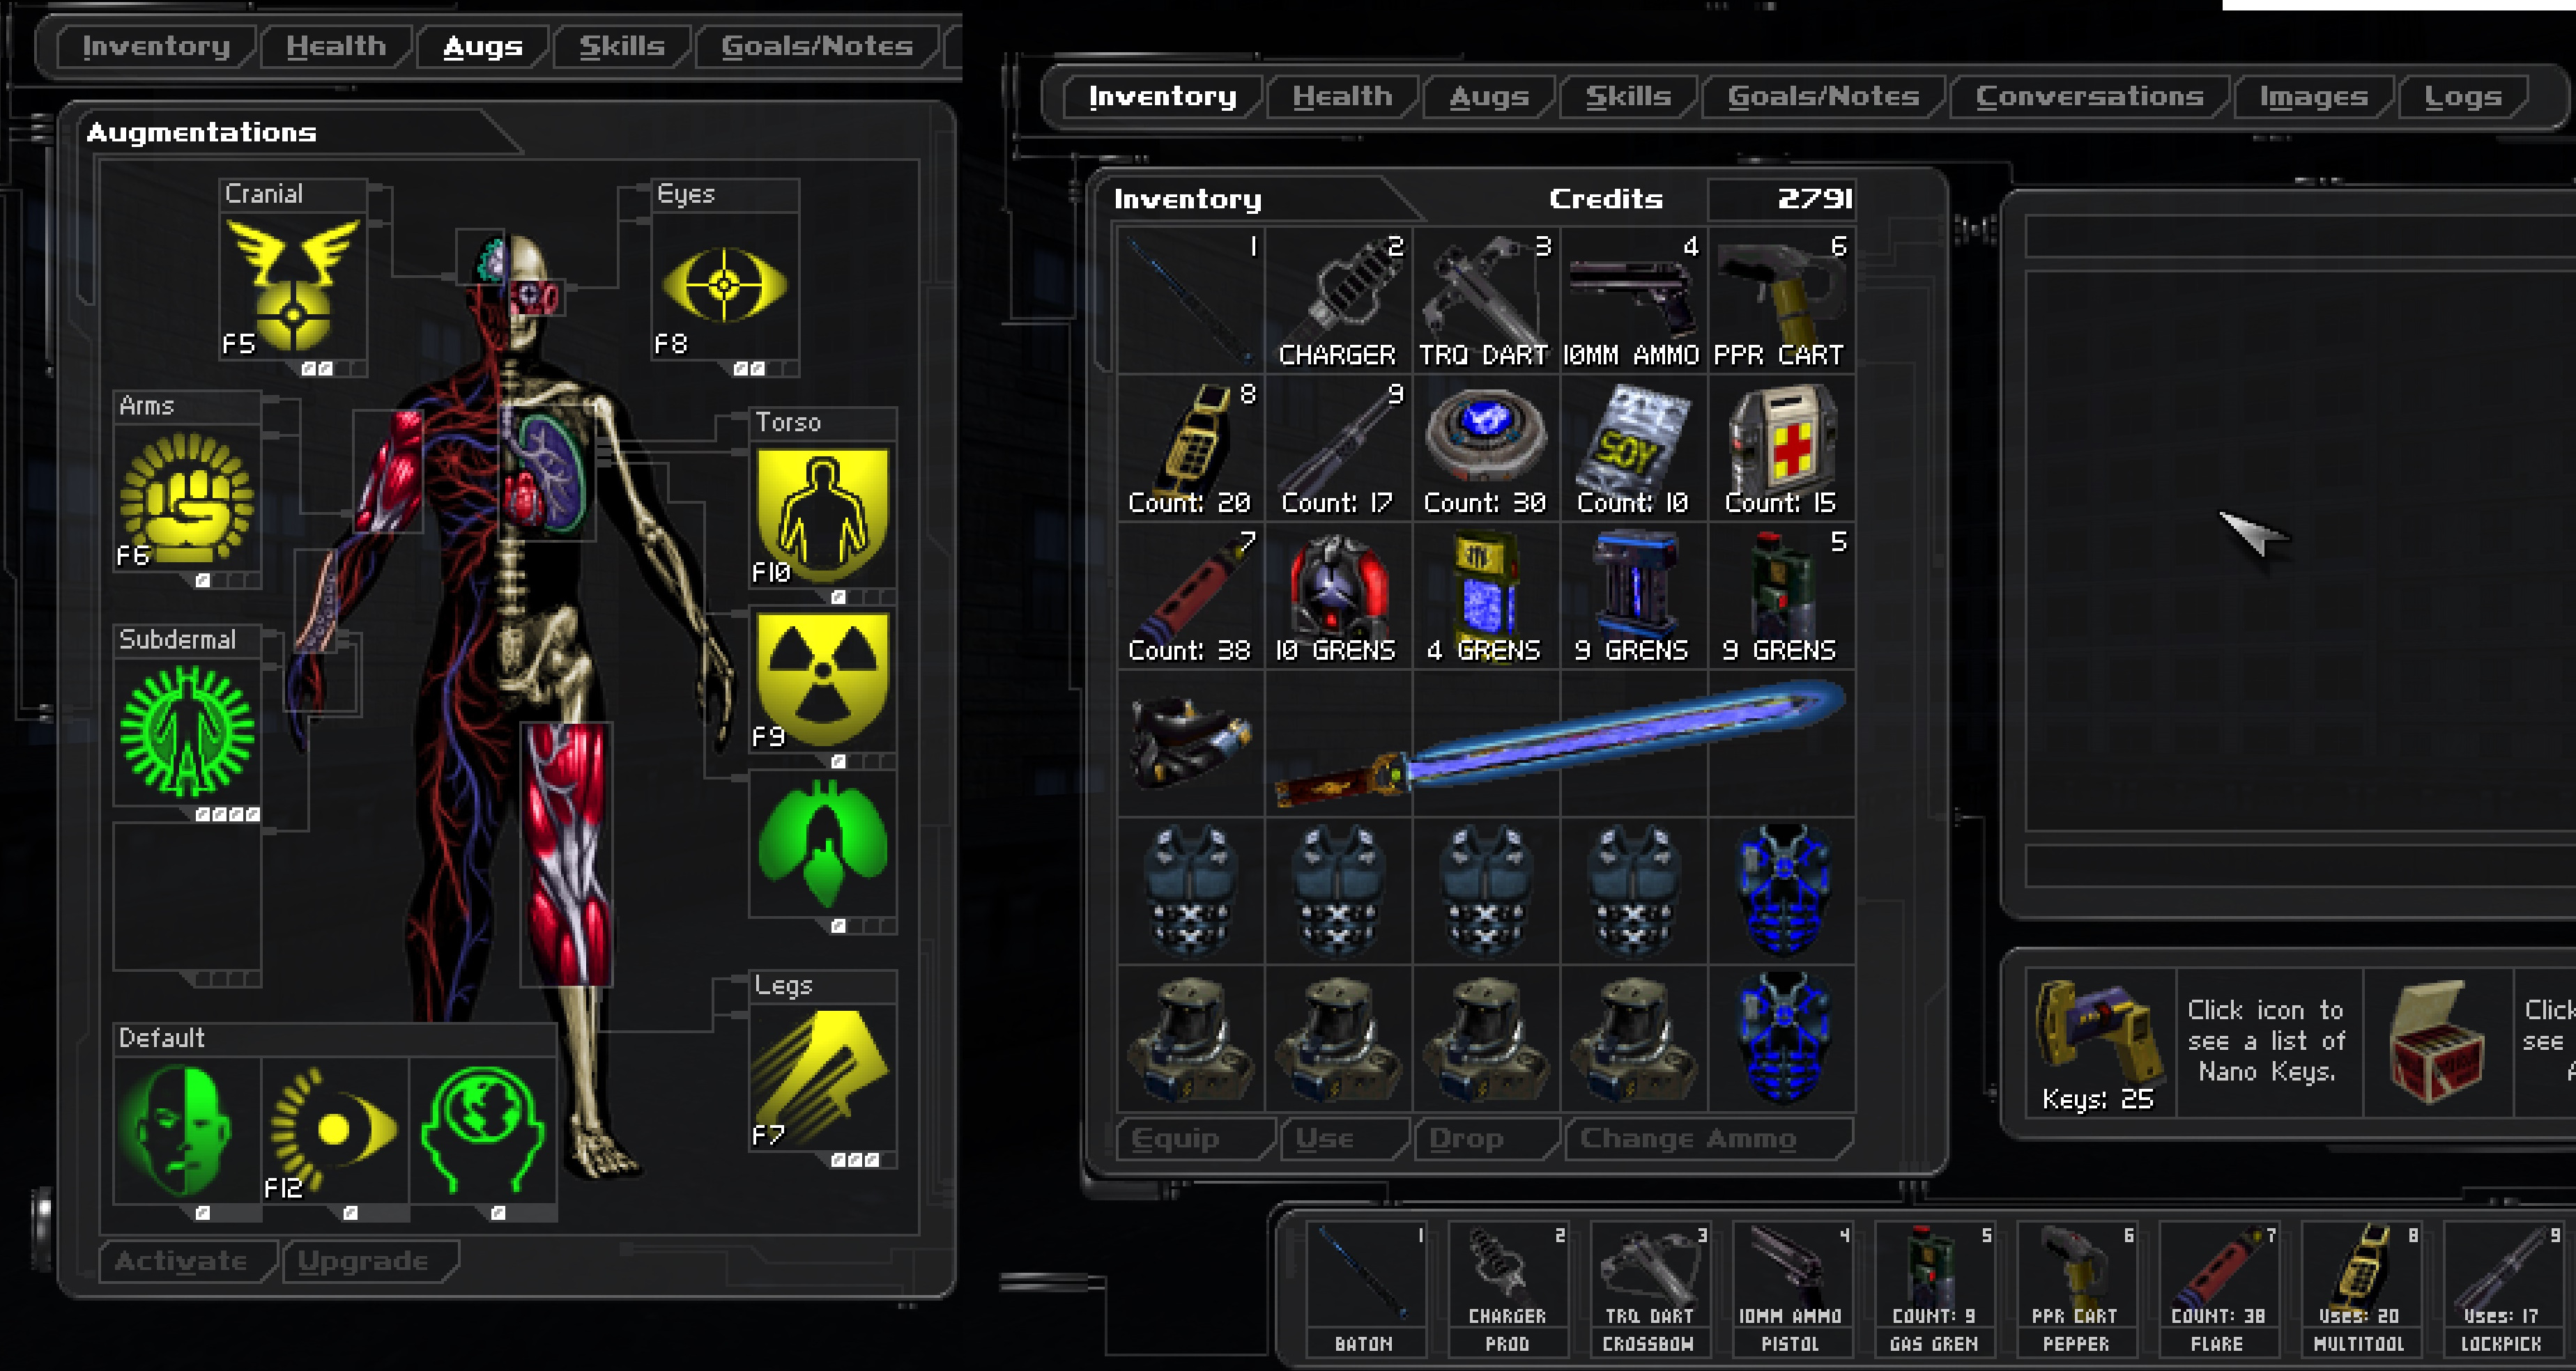
Task: Select the 4 GRENS blue grenade
Action: point(1487,596)
